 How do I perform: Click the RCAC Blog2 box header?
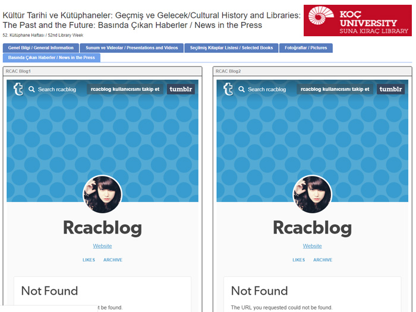click(312, 71)
